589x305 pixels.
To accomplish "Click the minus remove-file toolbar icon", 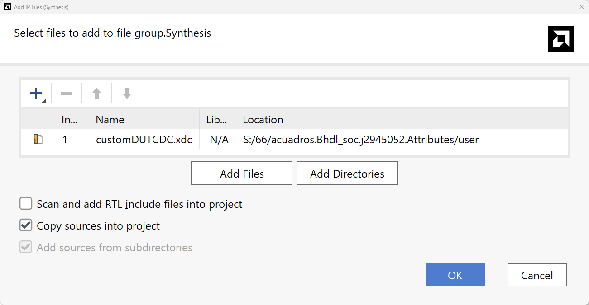I will pos(66,94).
